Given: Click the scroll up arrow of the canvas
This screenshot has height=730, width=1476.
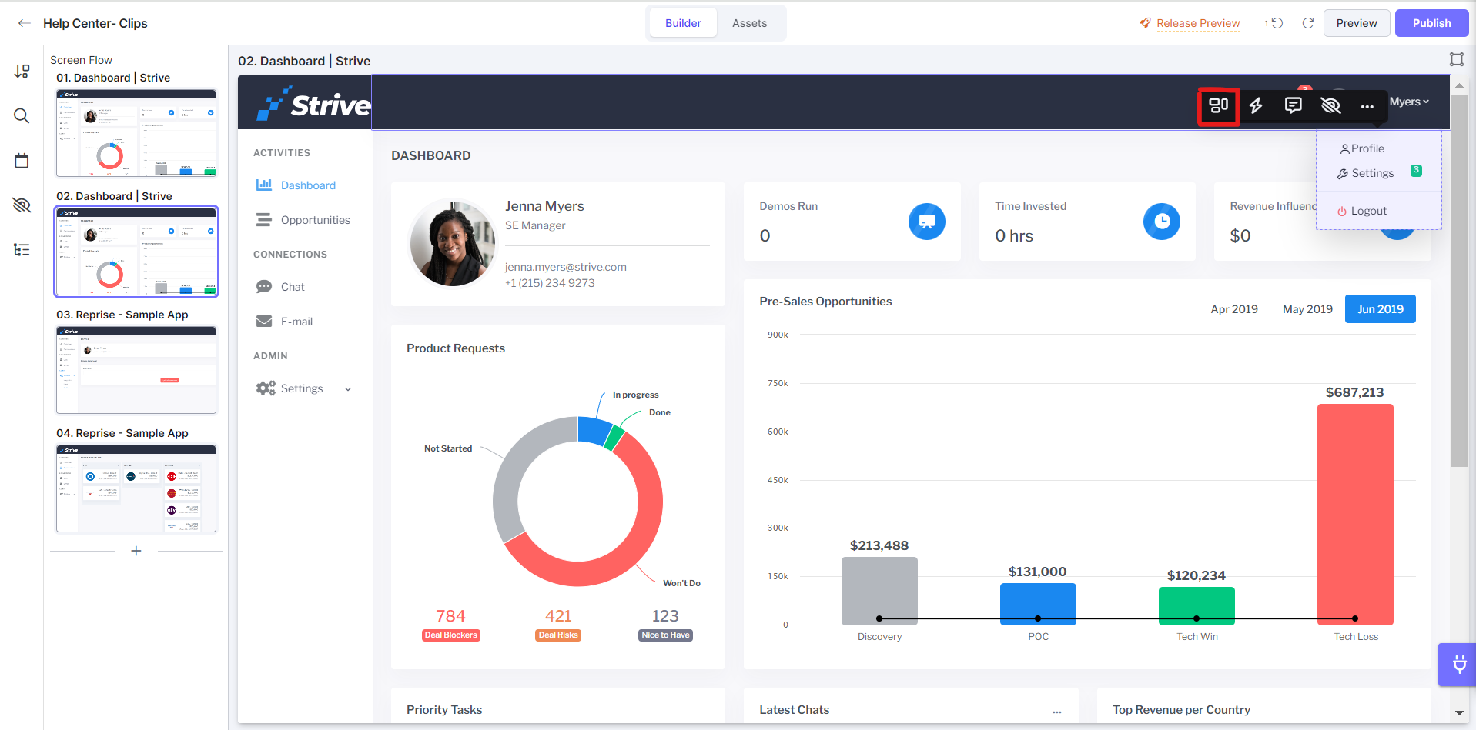Looking at the screenshot, I should [1459, 85].
